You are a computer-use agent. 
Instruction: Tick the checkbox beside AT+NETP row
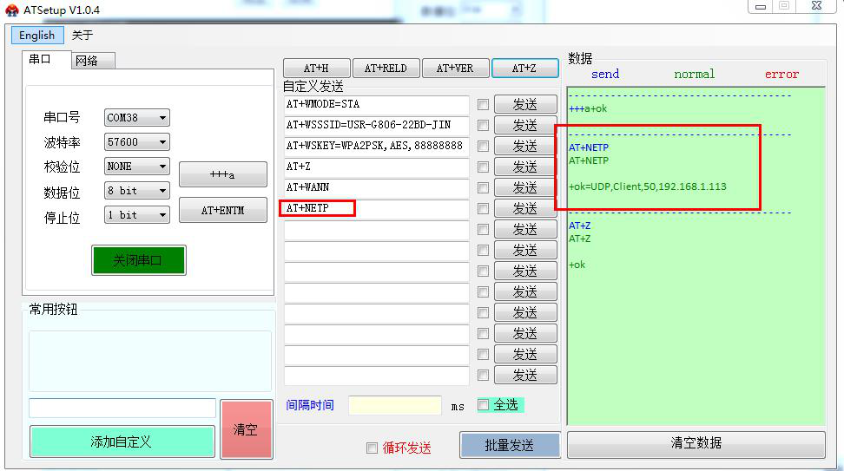484,209
